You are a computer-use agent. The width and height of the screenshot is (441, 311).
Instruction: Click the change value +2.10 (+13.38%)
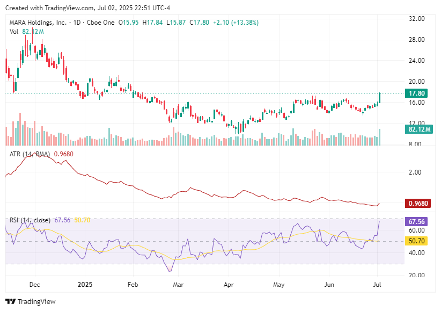(236, 23)
